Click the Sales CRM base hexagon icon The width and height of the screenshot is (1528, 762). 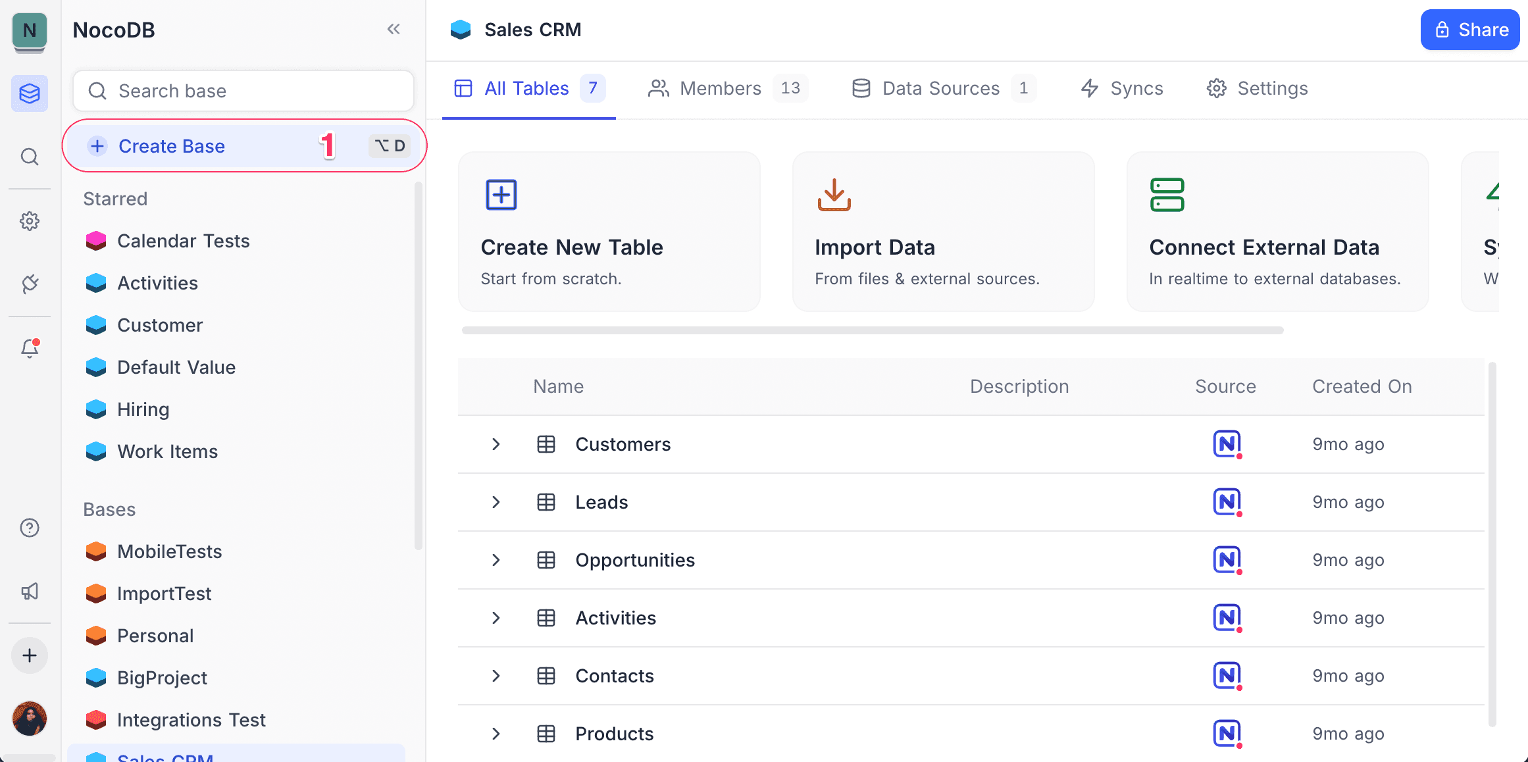460,29
